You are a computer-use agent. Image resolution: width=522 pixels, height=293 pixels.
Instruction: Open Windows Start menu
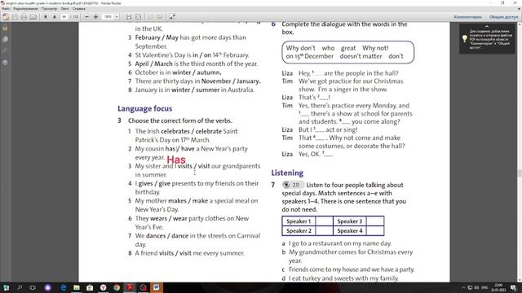pos(6,287)
